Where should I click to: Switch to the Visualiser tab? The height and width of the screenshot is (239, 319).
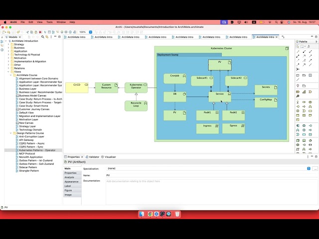point(109,157)
